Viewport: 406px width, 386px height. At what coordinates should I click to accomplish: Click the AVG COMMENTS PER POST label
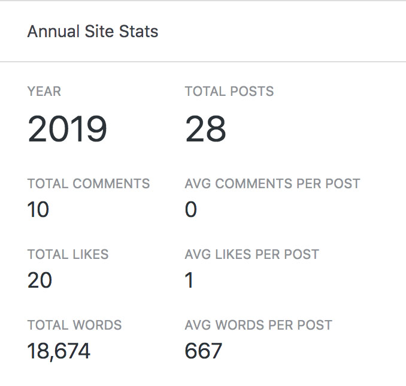tap(272, 183)
